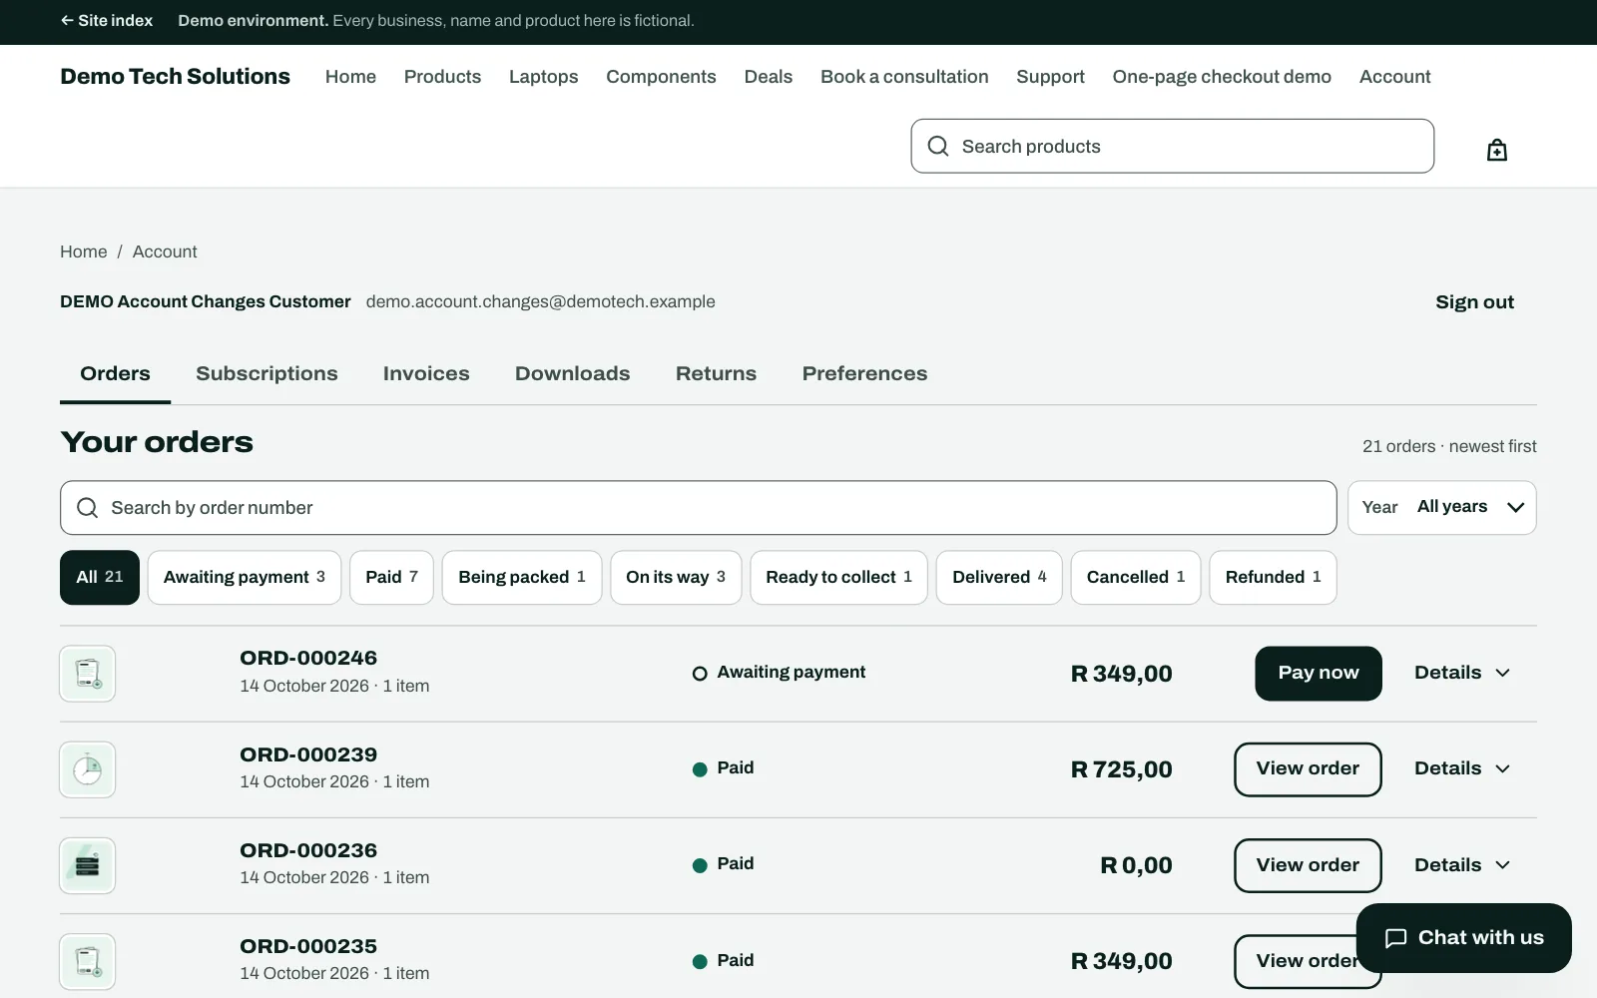The height and width of the screenshot is (998, 1597).
Task: Click the ORD-000235 product thumbnail
Action: click(x=88, y=961)
